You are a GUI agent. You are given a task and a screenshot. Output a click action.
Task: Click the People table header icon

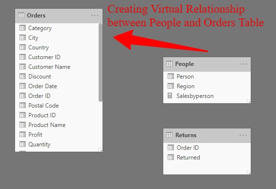(x=169, y=64)
